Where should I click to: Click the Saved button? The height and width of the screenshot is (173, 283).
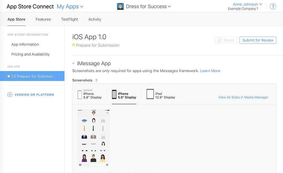click(x=226, y=40)
